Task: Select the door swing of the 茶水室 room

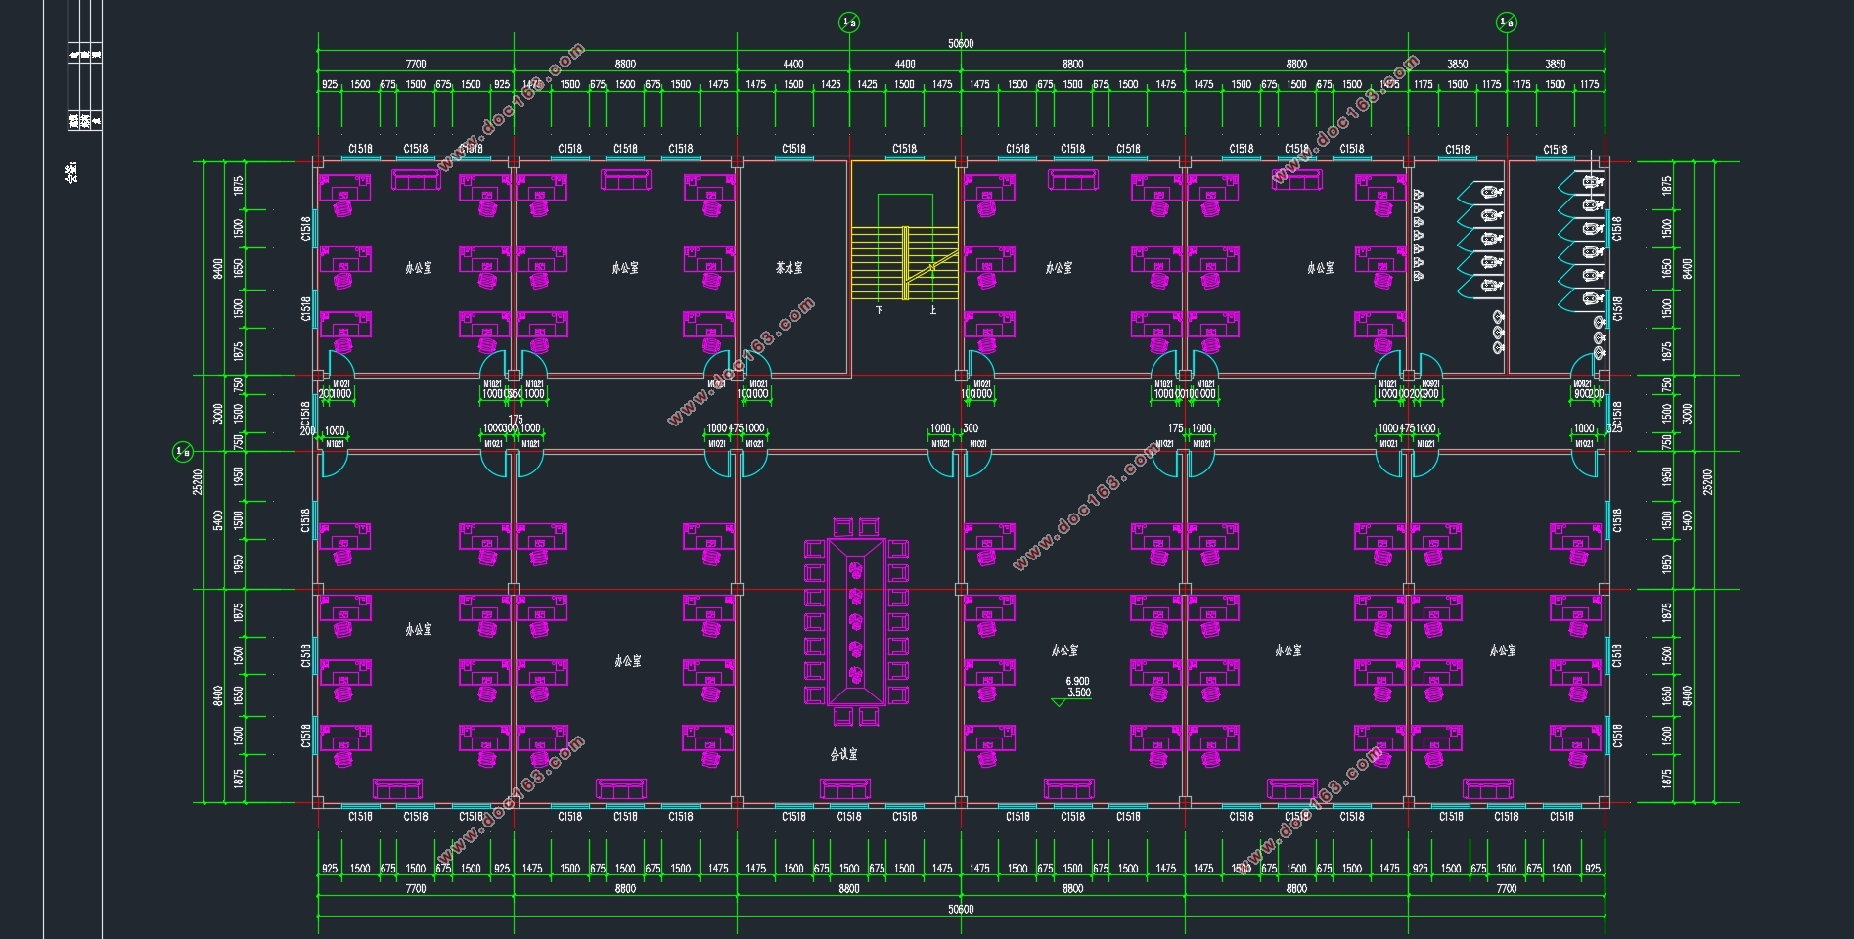Action: 756,365
